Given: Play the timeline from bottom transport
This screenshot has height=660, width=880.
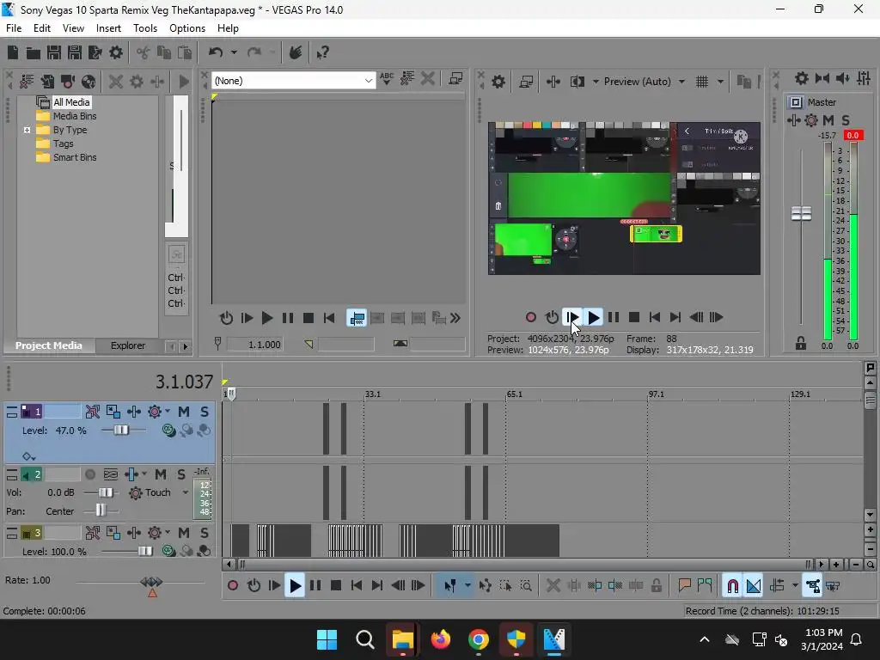Looking at the screenshot, I should click(x=295, y=586).
